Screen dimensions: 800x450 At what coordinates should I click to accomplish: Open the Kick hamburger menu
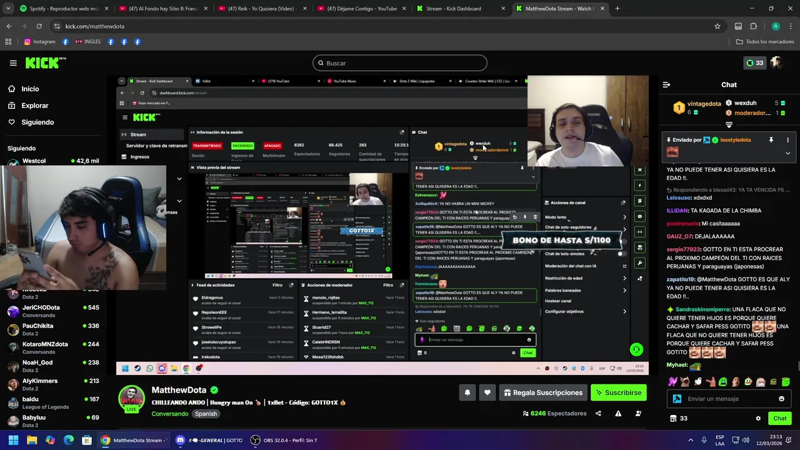[13, 63]
